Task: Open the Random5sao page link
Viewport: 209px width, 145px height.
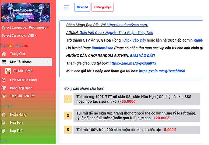Action: (102, 48)
